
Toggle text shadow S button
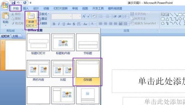click(74, 24)
